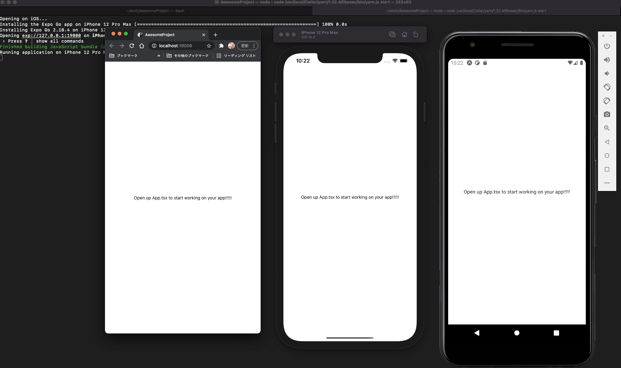Select the AwesomeProject browser tab
The width and height of the screenshot is (621, 368).
[160, 35]
